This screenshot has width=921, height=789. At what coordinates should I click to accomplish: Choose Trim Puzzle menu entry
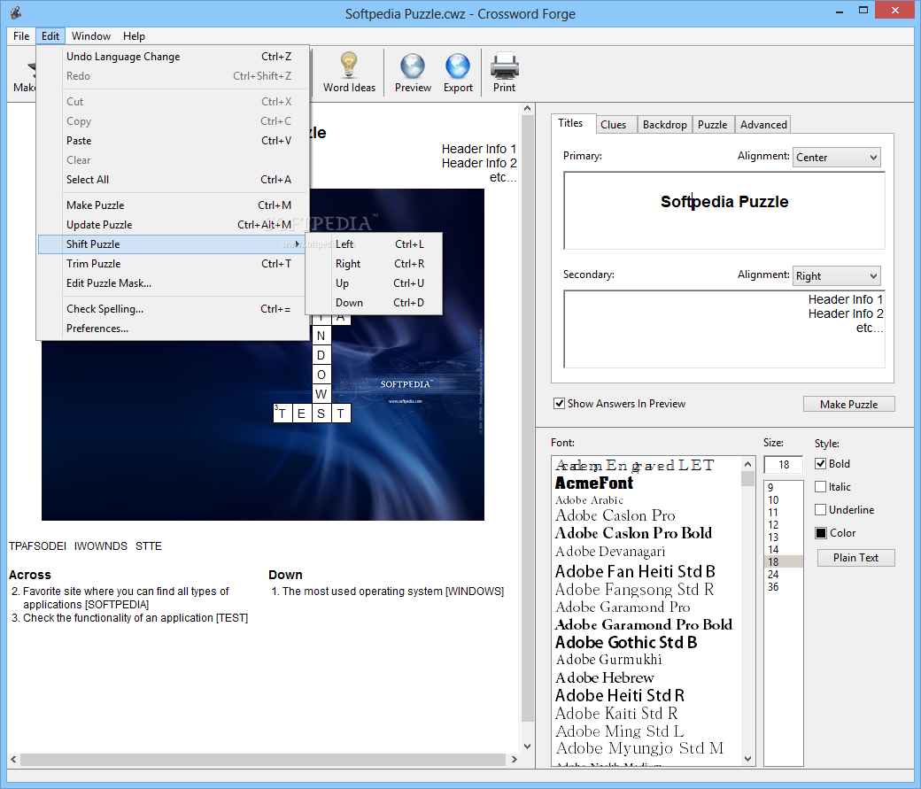tap(172, 264)
